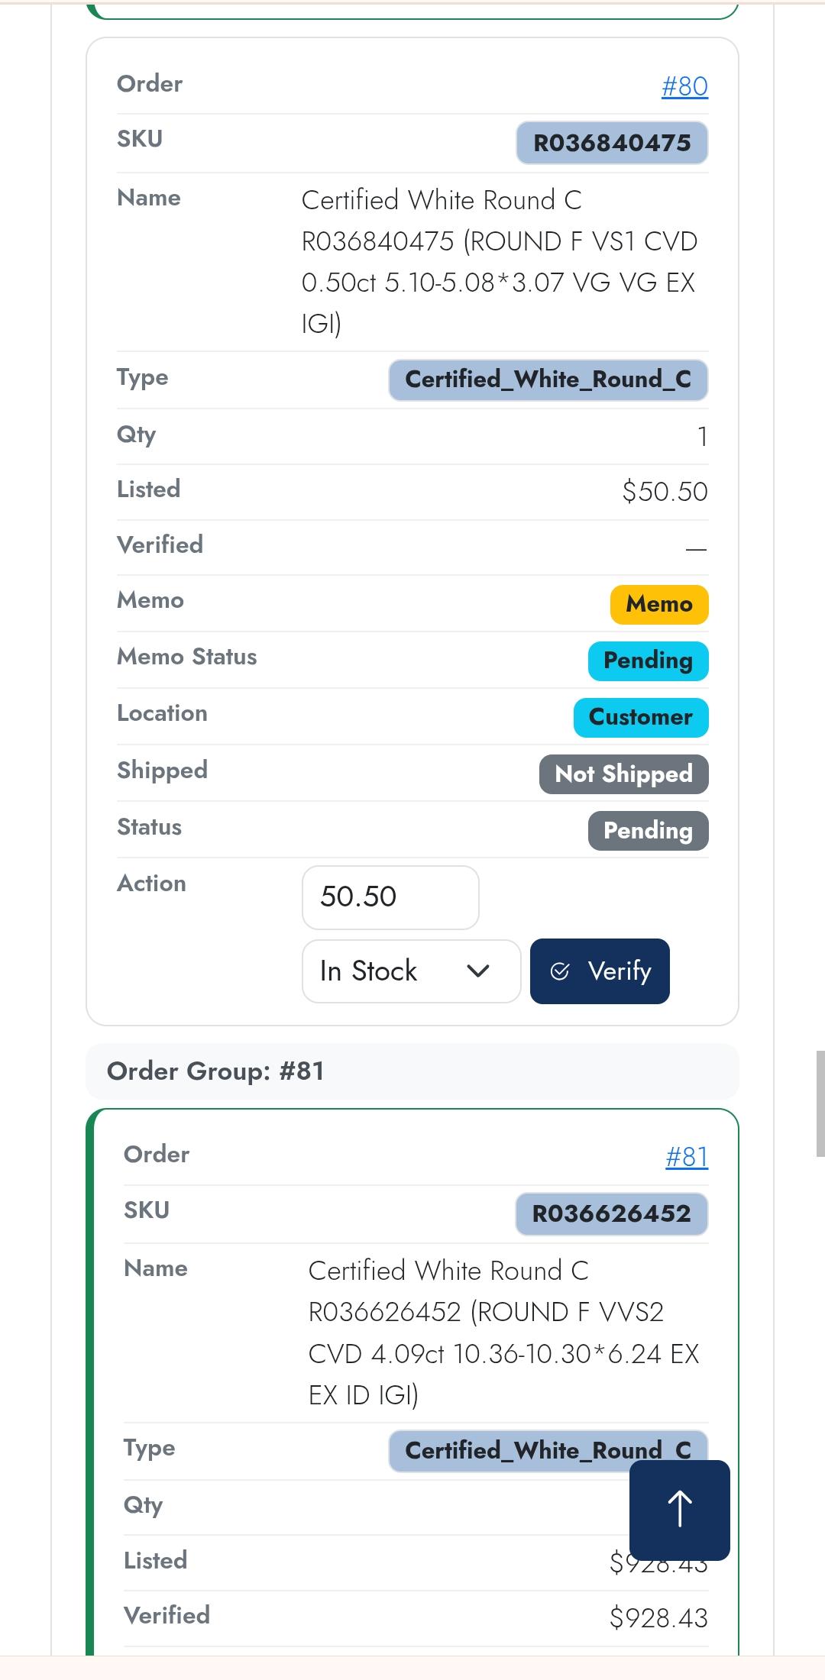This screenshot has width=825, height=1680.
Task: Click the Order Group: #81 header
Action: [x=216, y=1071]
